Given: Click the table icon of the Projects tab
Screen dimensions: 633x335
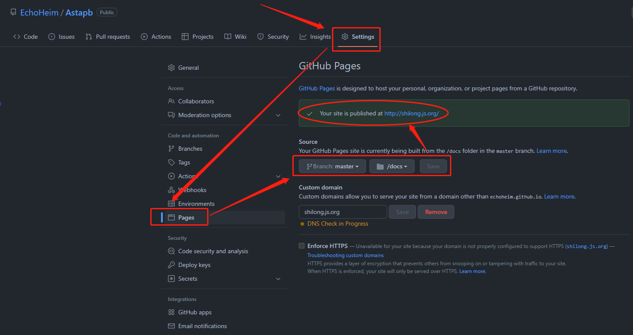Looking at the screenshot, I should pos(185,37).
